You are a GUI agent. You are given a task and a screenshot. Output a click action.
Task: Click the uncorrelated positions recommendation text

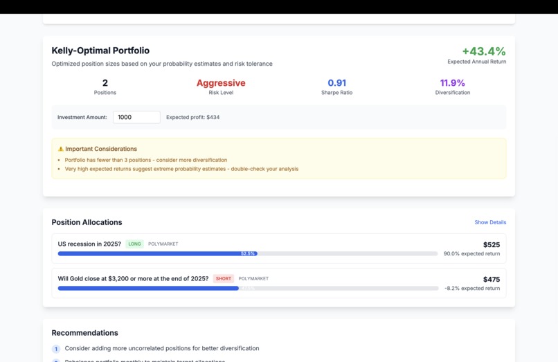click(162, 348)
